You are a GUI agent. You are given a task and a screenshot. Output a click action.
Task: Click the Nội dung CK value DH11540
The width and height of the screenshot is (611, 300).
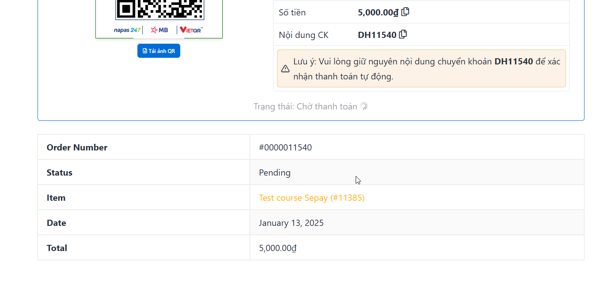click(x=377, y=35)
